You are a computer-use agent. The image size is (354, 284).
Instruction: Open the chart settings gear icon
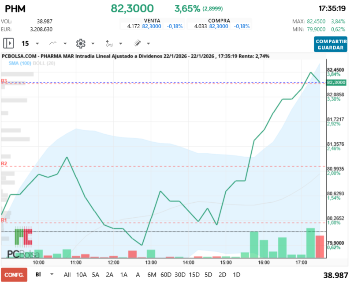pyautogui.click(x=80, y=43)
